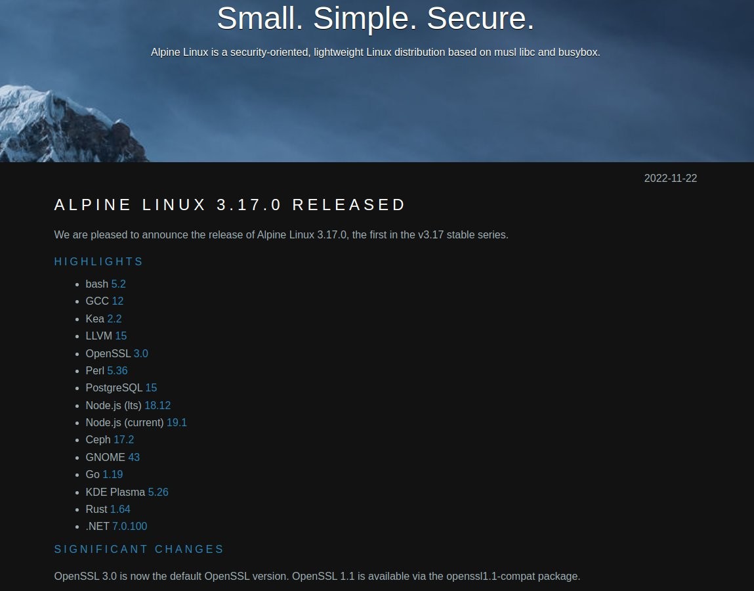754x591 pixels.
Task: Open the Perl 5.36 version link
Action: pos(117,370)
